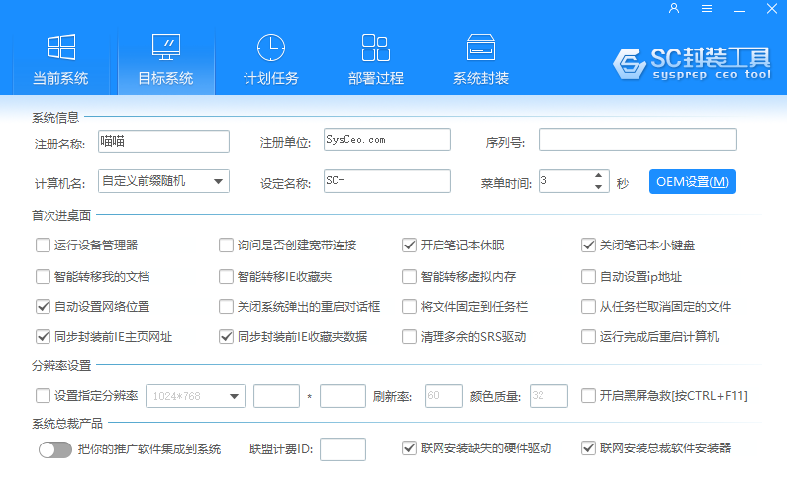Open the 部署过程 grid icon

pyautogui.click(x=375, y=47)
